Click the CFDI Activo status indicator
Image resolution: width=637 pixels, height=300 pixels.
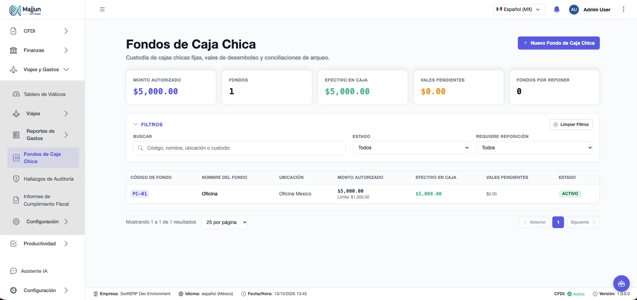(x=570, y=294)
